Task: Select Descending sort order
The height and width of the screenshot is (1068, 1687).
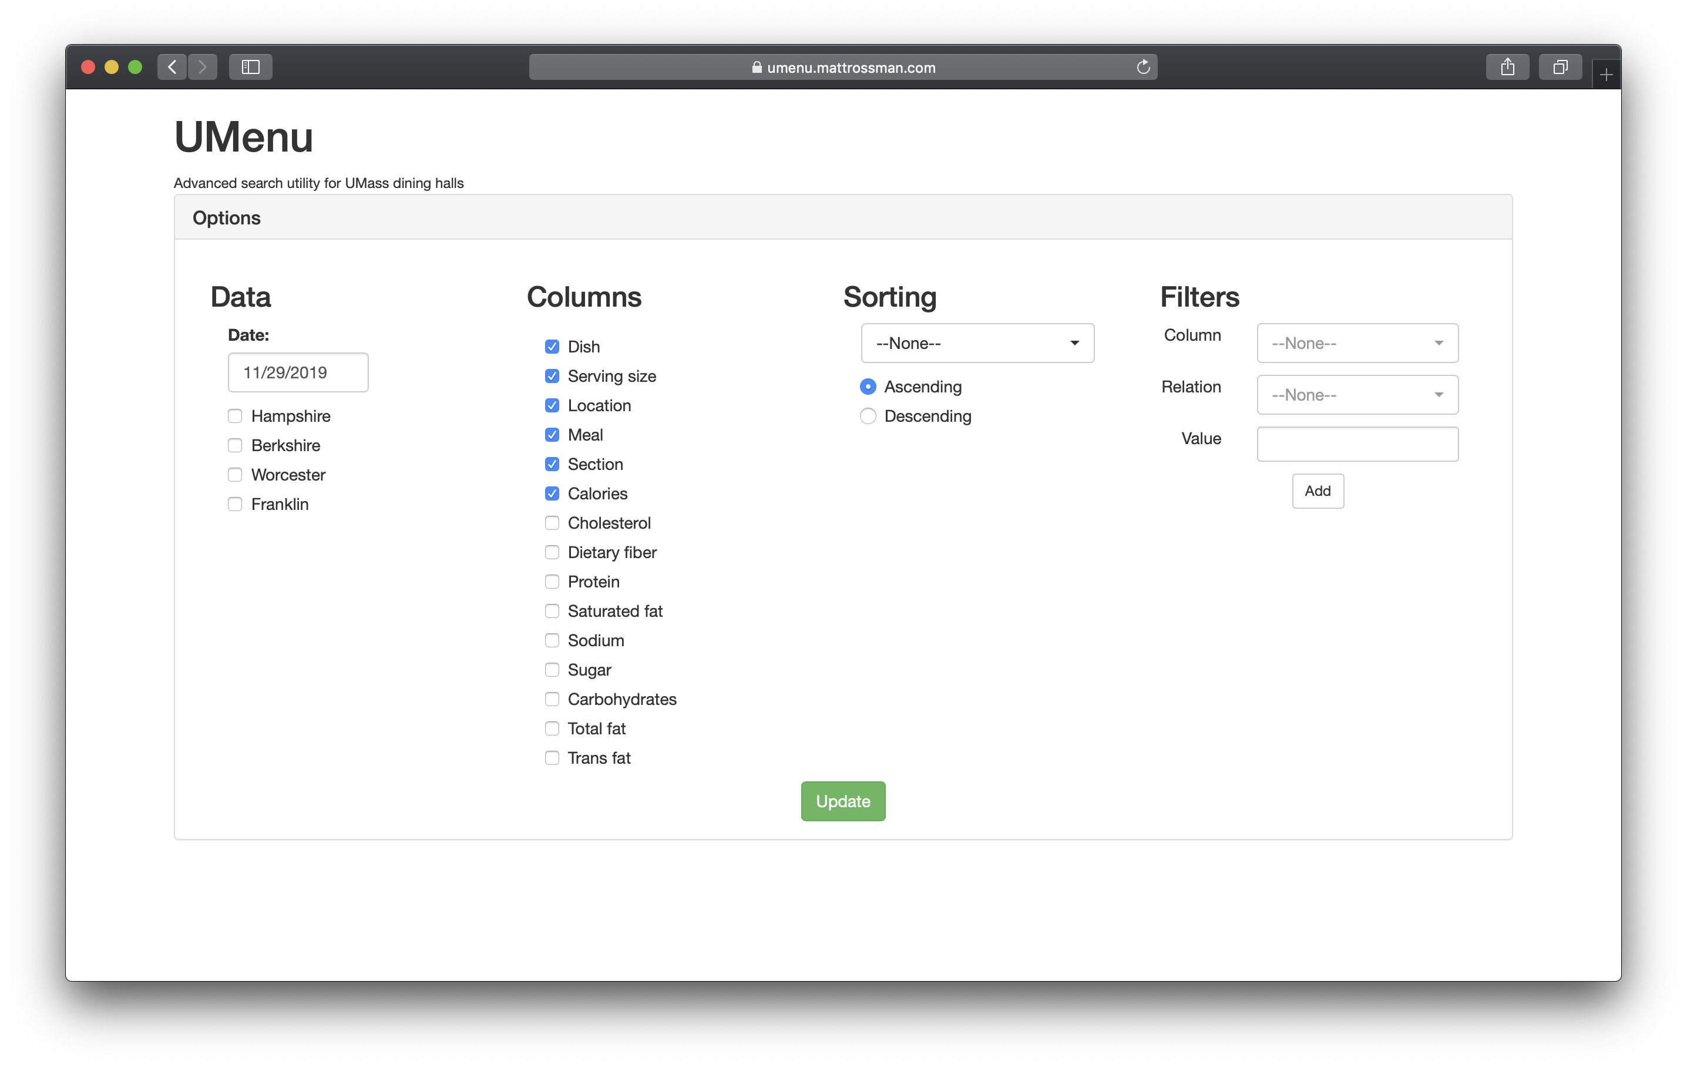Action: (868, 417)
